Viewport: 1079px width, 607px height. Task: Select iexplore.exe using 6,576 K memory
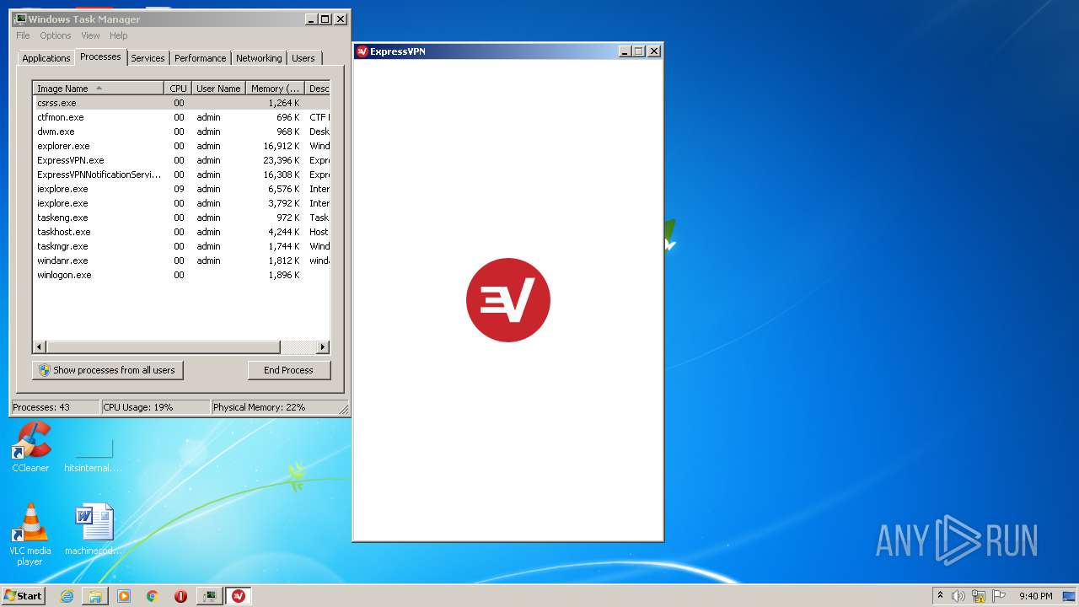click(181, 189)
